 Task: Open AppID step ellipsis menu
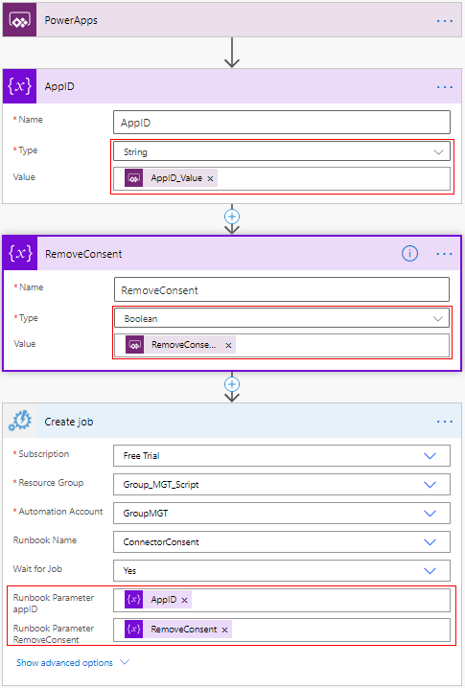444,87
